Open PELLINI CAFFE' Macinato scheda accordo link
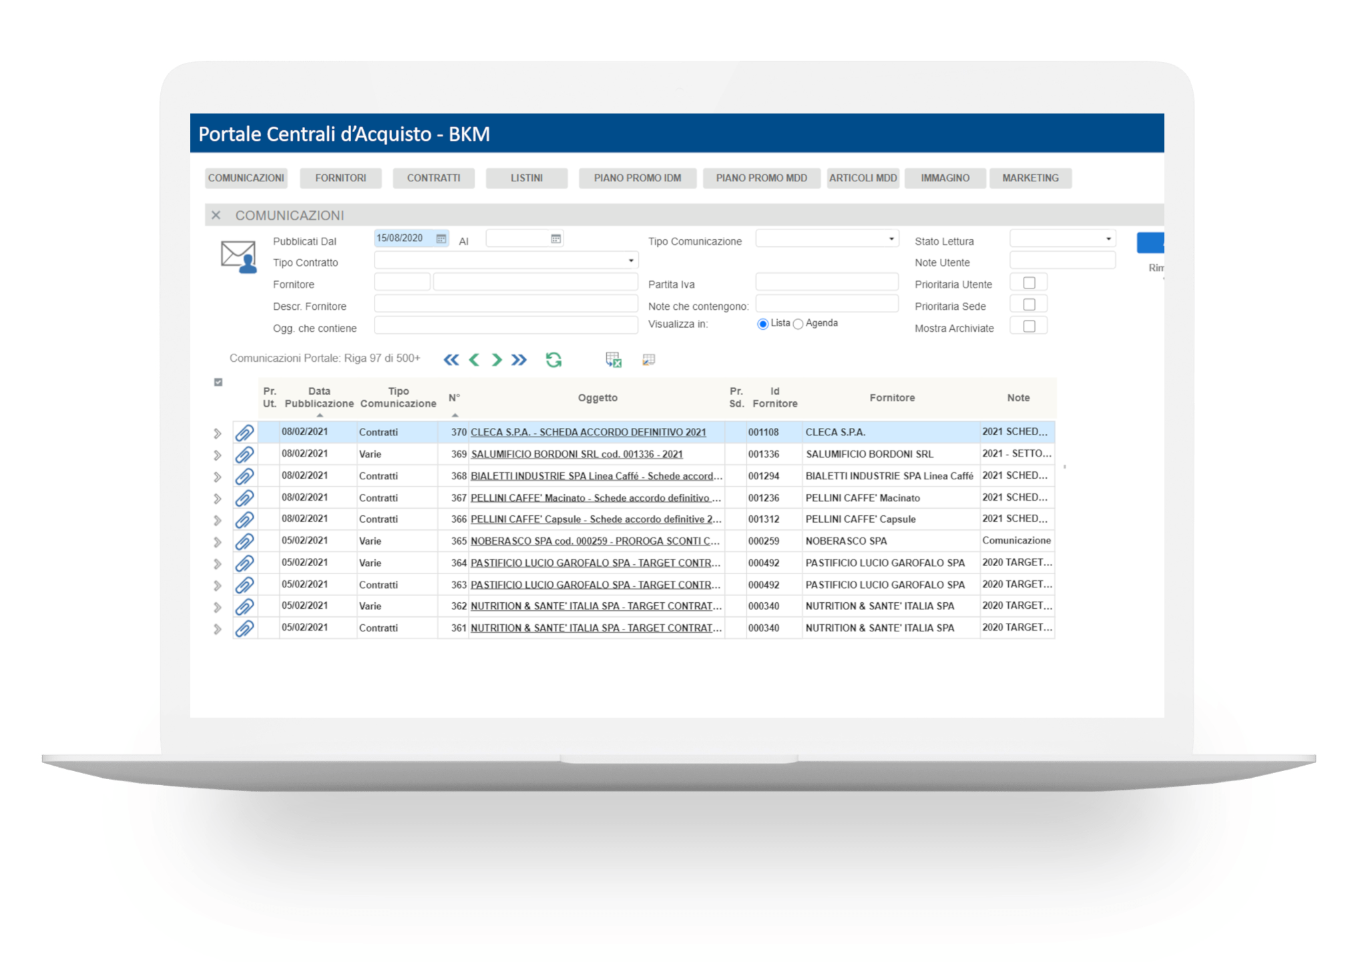This screenshot has width=1358, height=962. [596, 497]
